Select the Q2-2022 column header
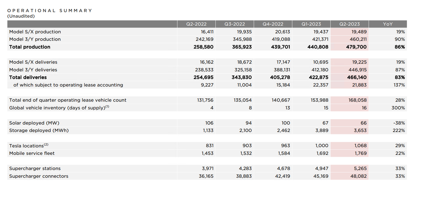The width and height of the screenshot is (422, 197). coord(196,24)
